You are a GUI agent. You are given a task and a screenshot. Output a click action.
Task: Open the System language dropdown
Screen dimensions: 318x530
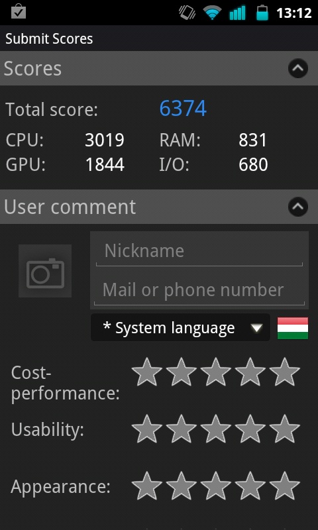[180, 327]
